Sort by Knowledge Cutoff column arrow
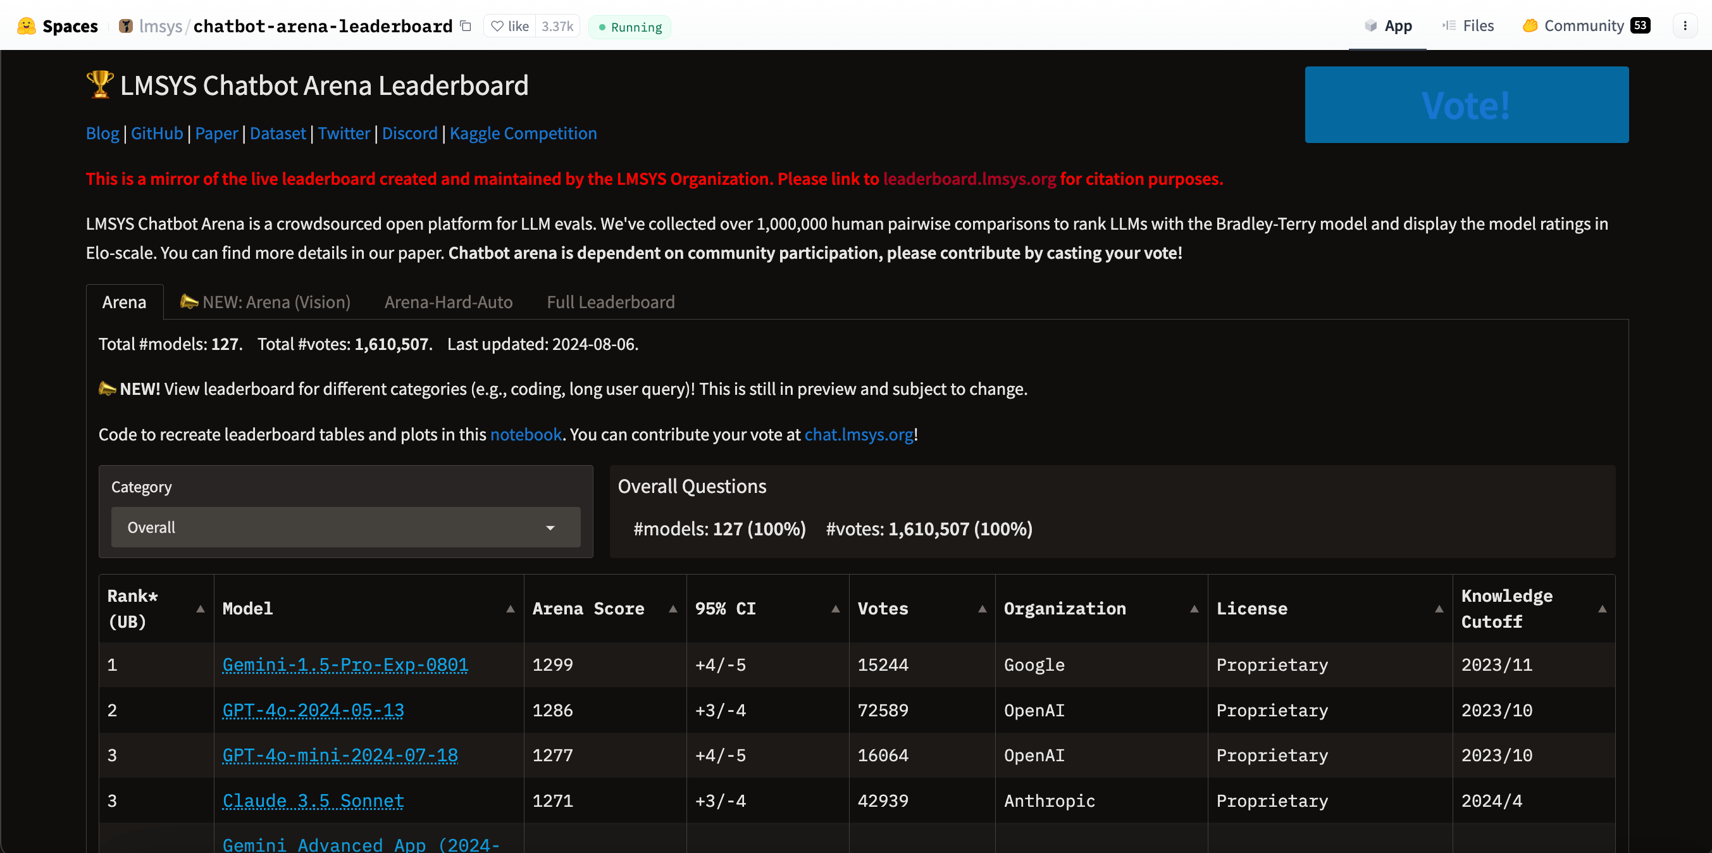This screenshot has width=1712, height=853. pos(1602,608)
